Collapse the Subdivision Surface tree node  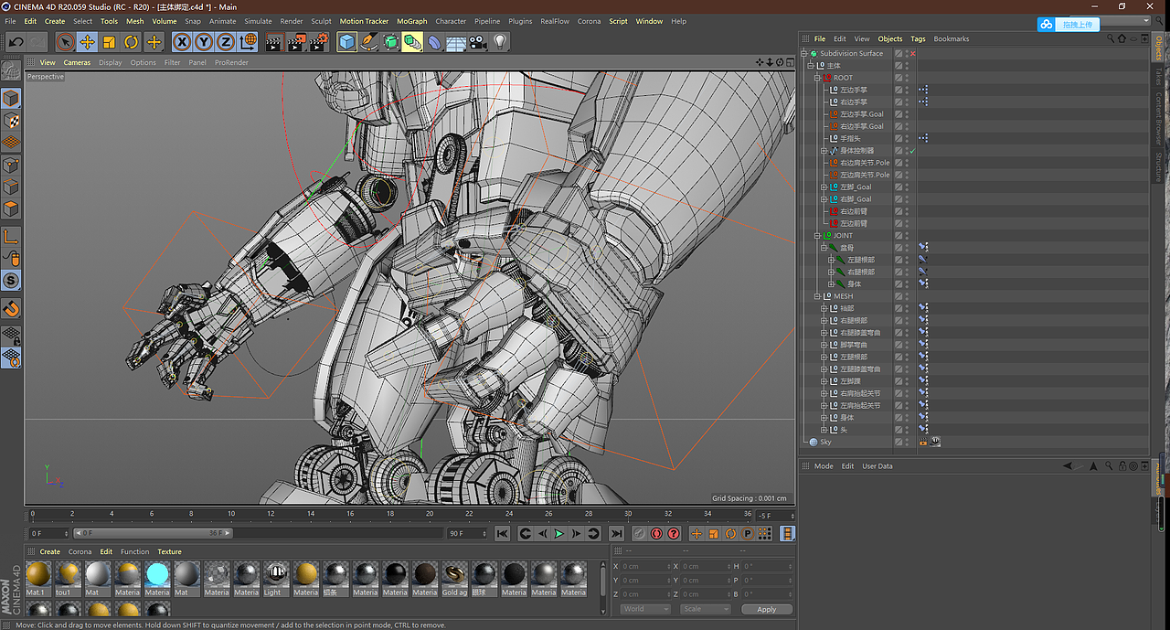pyautogui.click(x=803, y=54)
